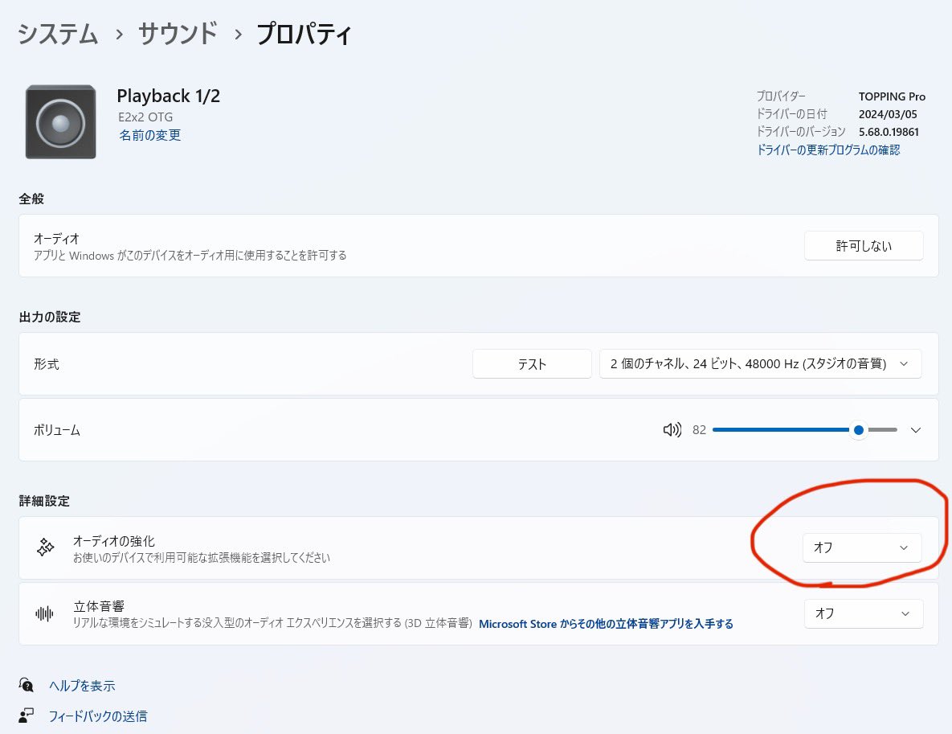Open ヘルプを表示 link
The height and width of the screenshot is (734, 952).
[x=82, y=686]
